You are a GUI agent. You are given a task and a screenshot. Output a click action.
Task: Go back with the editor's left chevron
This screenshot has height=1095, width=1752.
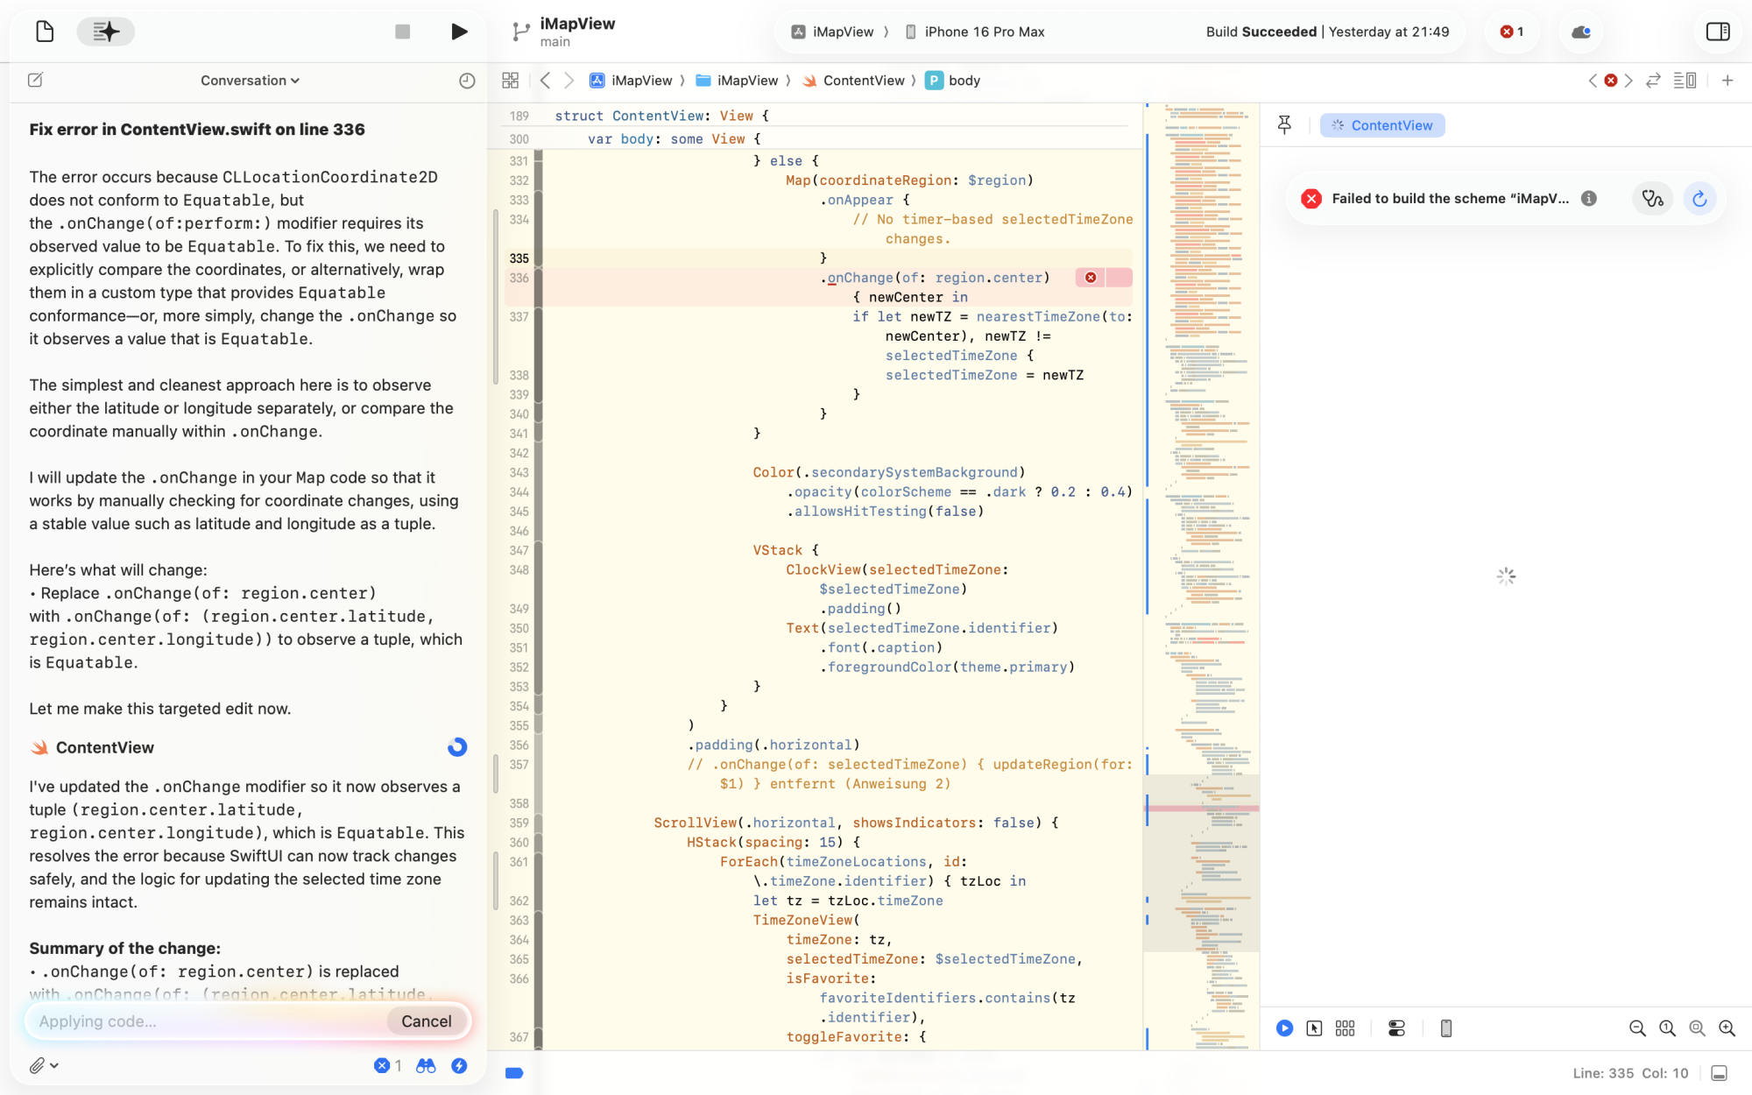click(545, 80)
